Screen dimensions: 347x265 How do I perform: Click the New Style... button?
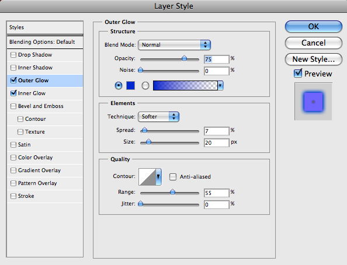click(x=314, y=60)
